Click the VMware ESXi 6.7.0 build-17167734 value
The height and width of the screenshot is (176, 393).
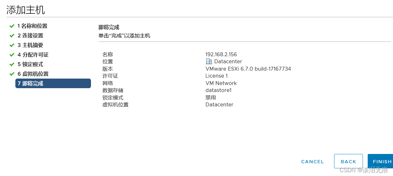(x=248, y=69)
